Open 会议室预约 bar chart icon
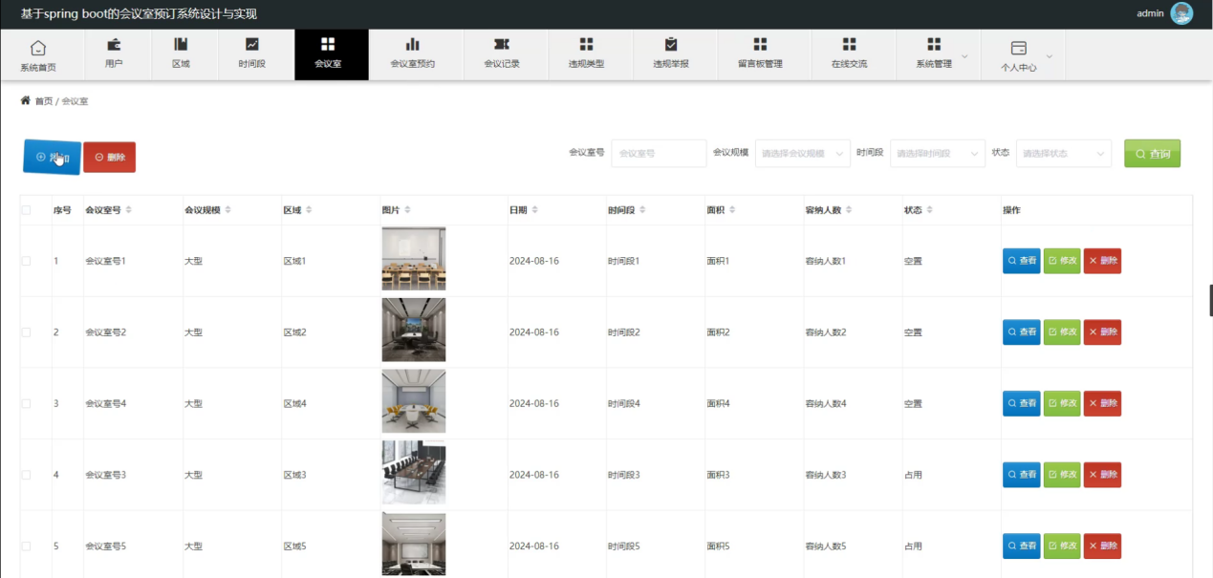The image size is (1213, 578). click(412, 45)
